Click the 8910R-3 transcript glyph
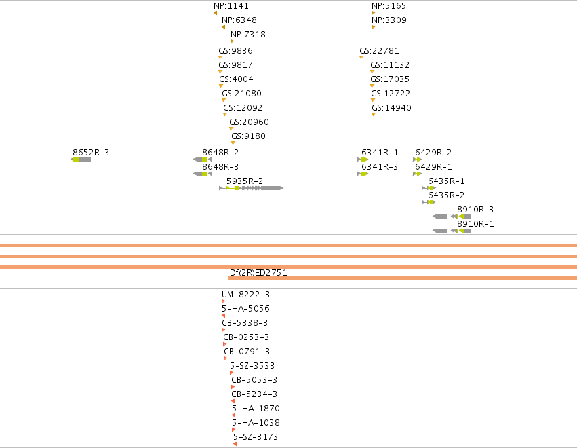577x448 pixels. click(504, 217)
